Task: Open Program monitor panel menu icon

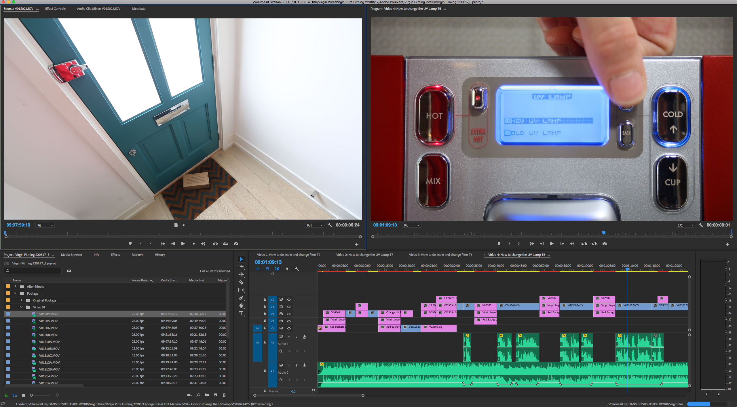Action: coord(445,9)
